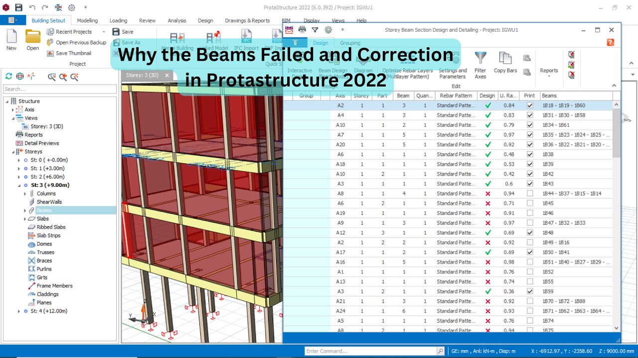Click the Save button in Project group
Screen dimensions: 638x358
coord(123,32)
